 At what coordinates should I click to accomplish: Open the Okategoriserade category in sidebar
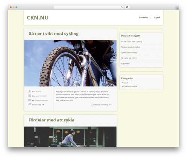click(130, 86)
